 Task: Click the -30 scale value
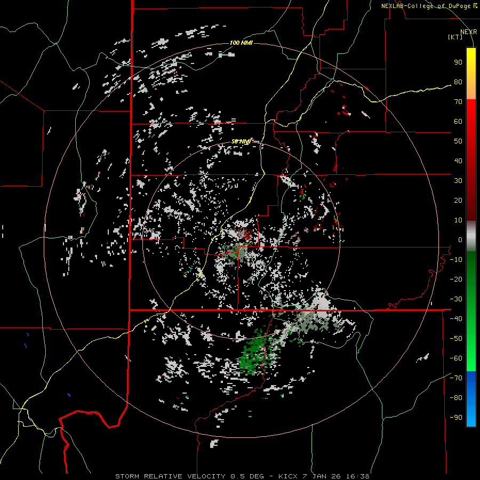tap(456, 299)
